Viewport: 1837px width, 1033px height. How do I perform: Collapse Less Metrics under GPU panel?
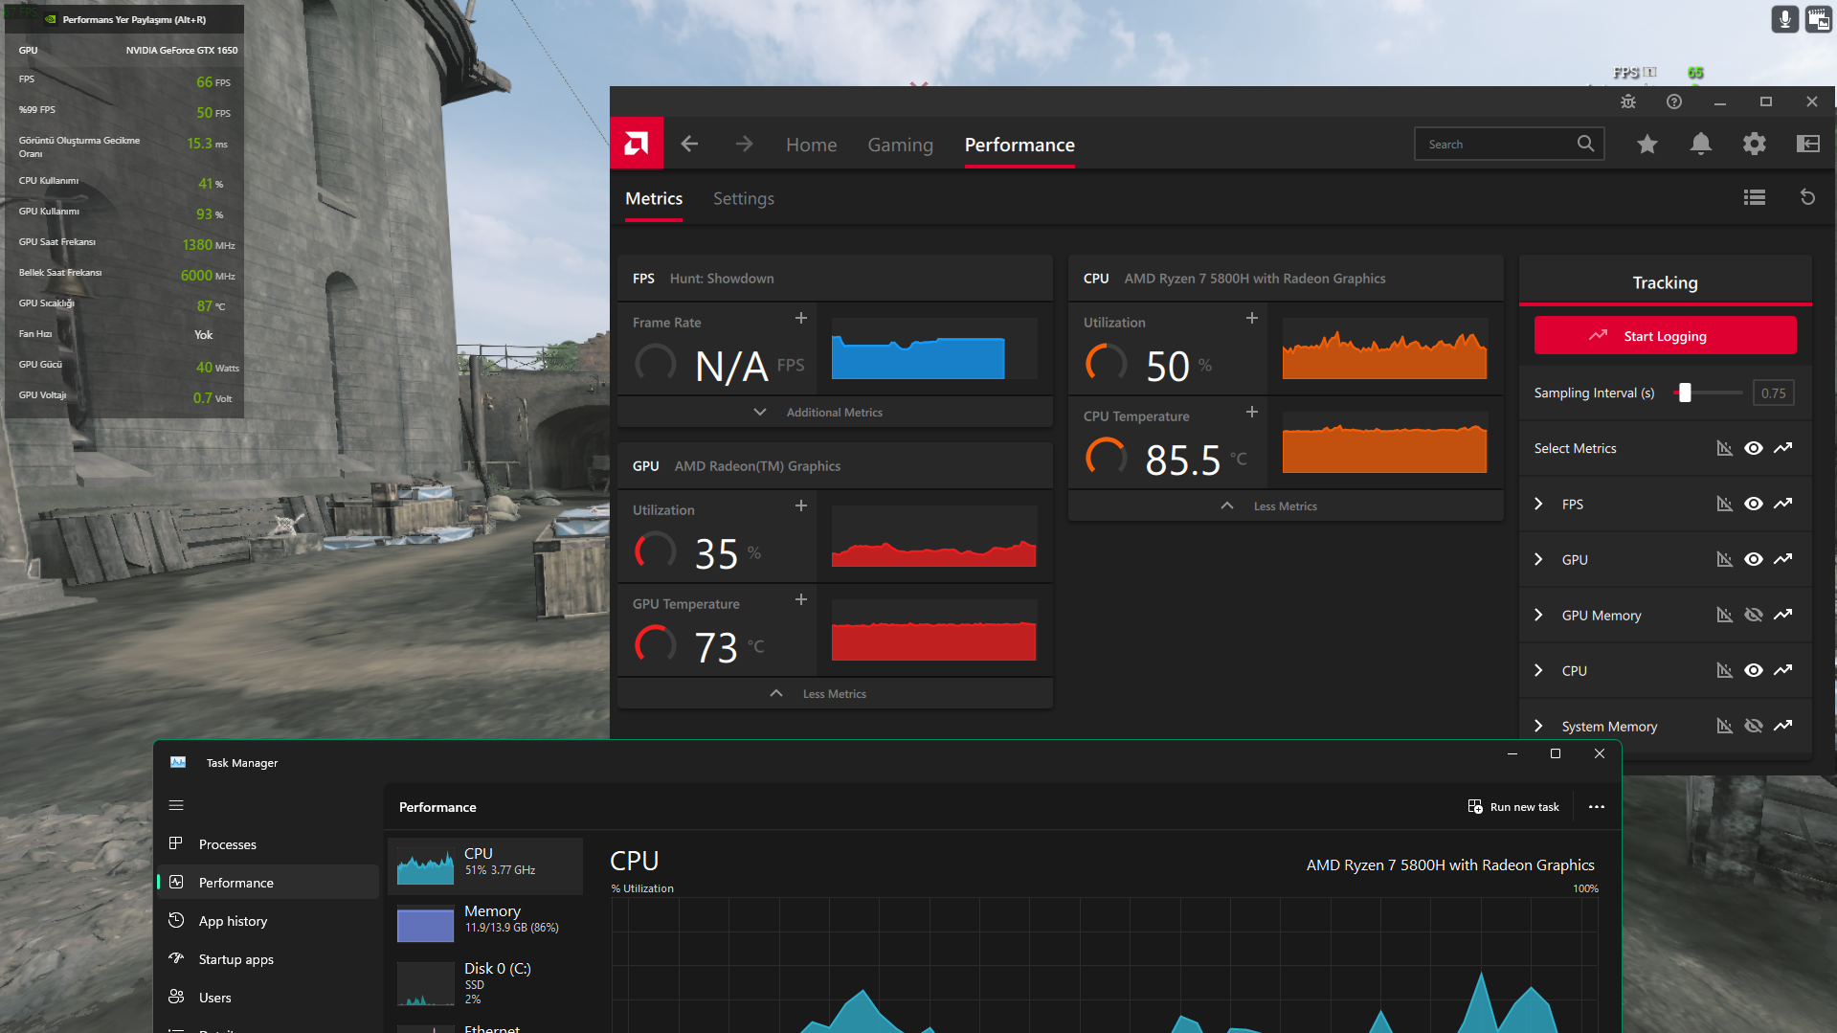pyautogui.click(x=835, y=693)
